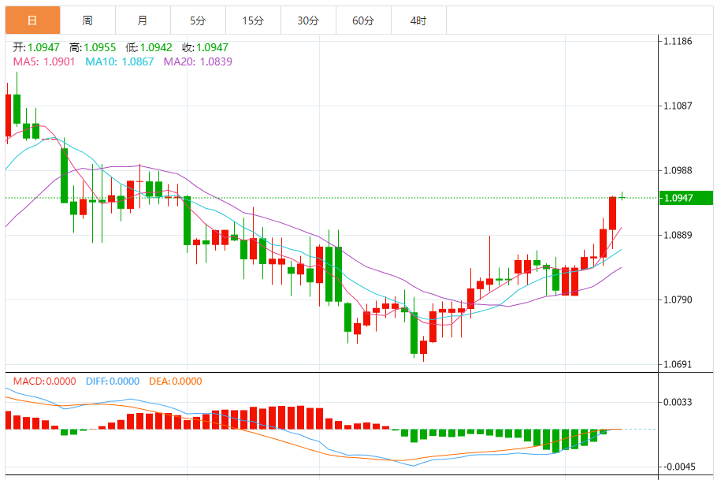
Task: Click the 0.0033 MACD axis label
Action: pos(678,402)
